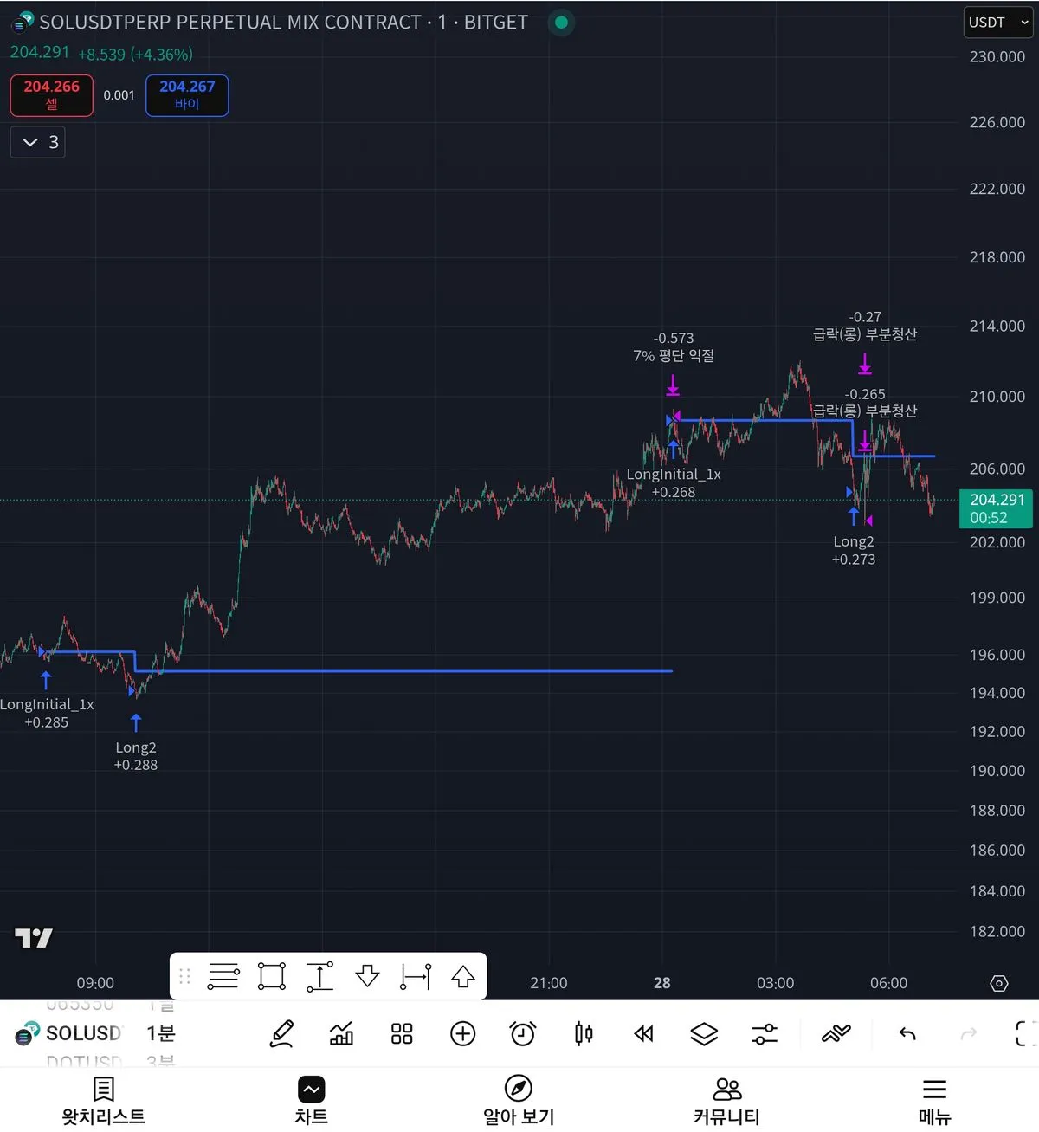The image size is (1039, 1132).
Task: Select the up arrow marker tool
Action: tap(463, 976)
